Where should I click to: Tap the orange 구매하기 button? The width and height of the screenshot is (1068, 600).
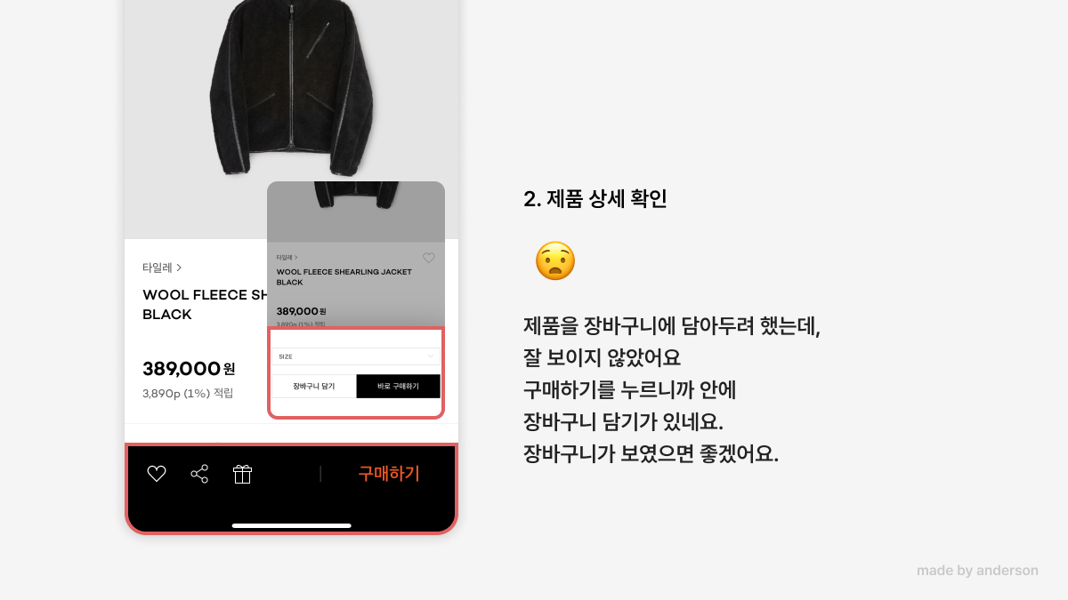click(x=389, y=474)
